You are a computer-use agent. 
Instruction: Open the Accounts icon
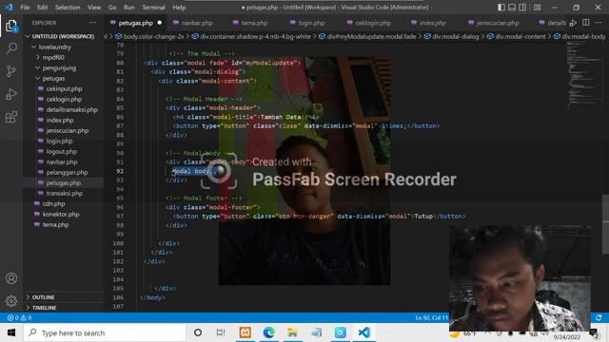[x=11, y=278]
